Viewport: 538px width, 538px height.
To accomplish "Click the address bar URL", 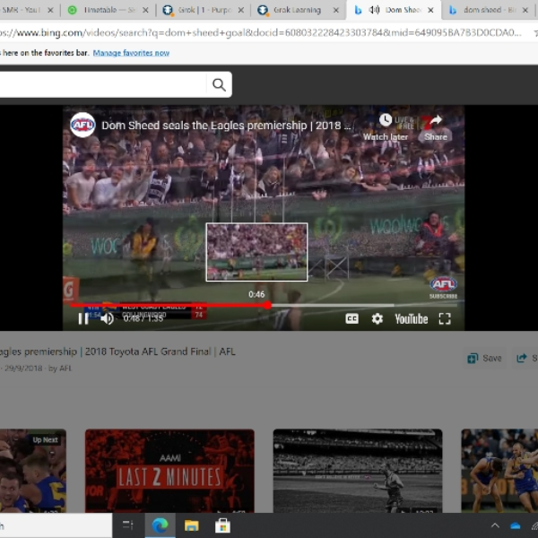I will point(261,33).
